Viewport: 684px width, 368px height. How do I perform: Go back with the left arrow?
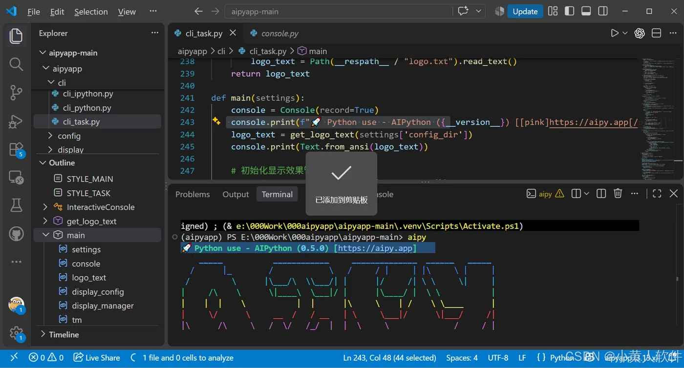pos(198,11)
